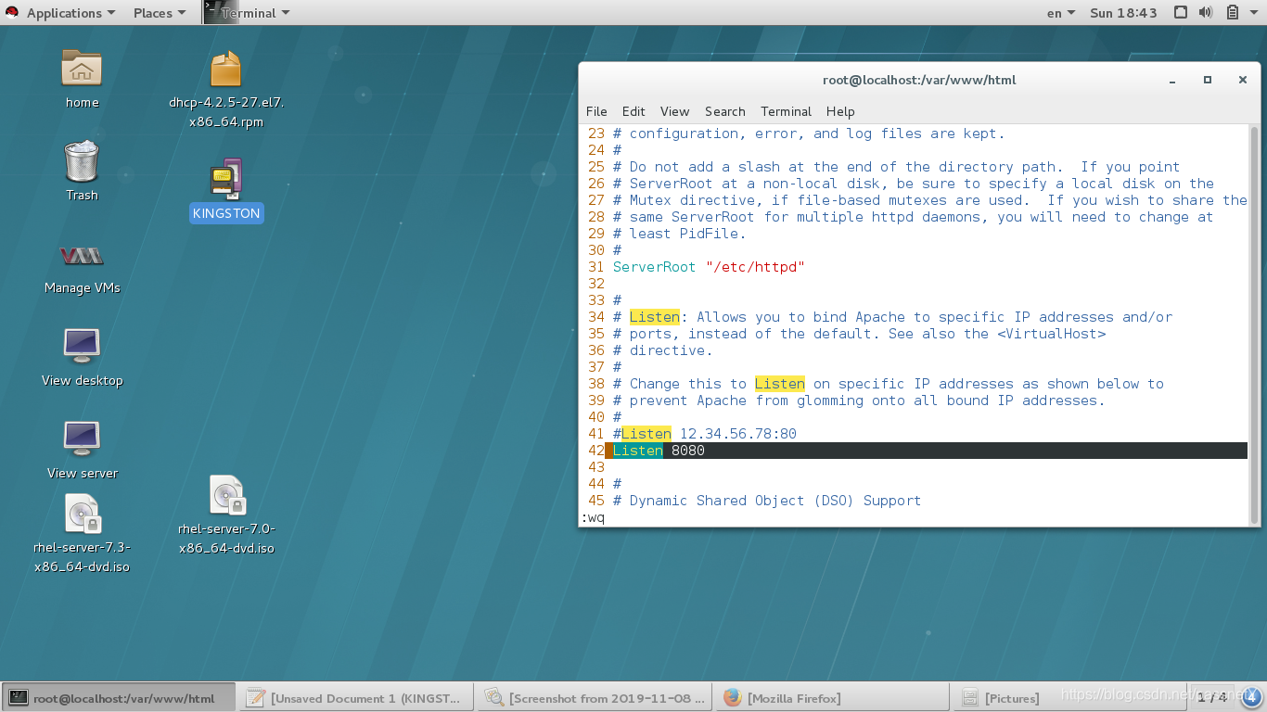Select the dhcp-4.2.5-27.el7 rpm package icon
Screen dimensions: 1267x712
tap(225, 70)
